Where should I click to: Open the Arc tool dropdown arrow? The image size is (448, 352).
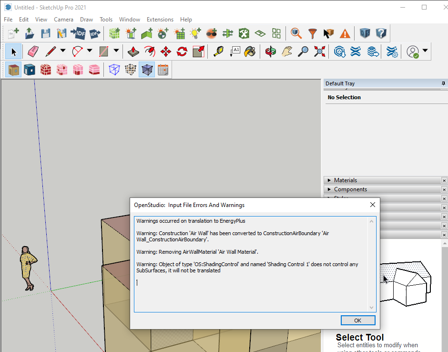[x=90, y=51]
